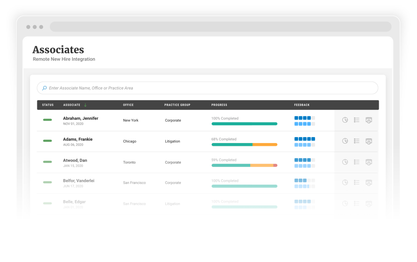Open the pie chart report for Abraham, Jennifer

(345, 120)
